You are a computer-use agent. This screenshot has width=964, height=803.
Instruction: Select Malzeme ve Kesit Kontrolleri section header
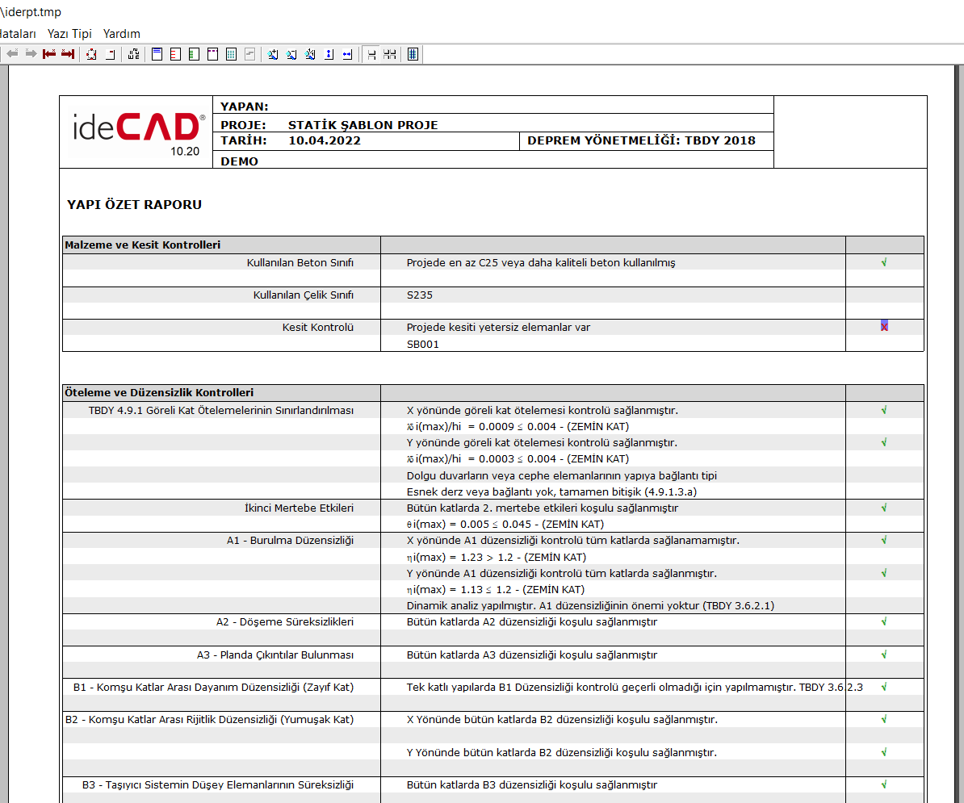[x=143, y=245]
